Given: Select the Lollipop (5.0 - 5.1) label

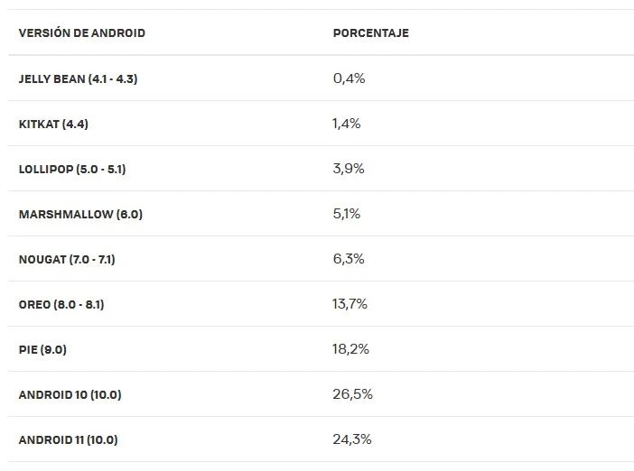Looking at the screenshot, I should point(72,169).
